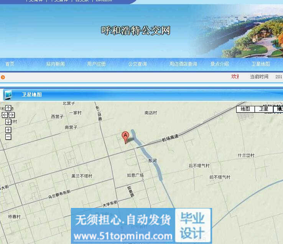283x244 pixels.
Task: Click 如意路 road label on the map
Action: pyautogui.click(x=131, y=191)
